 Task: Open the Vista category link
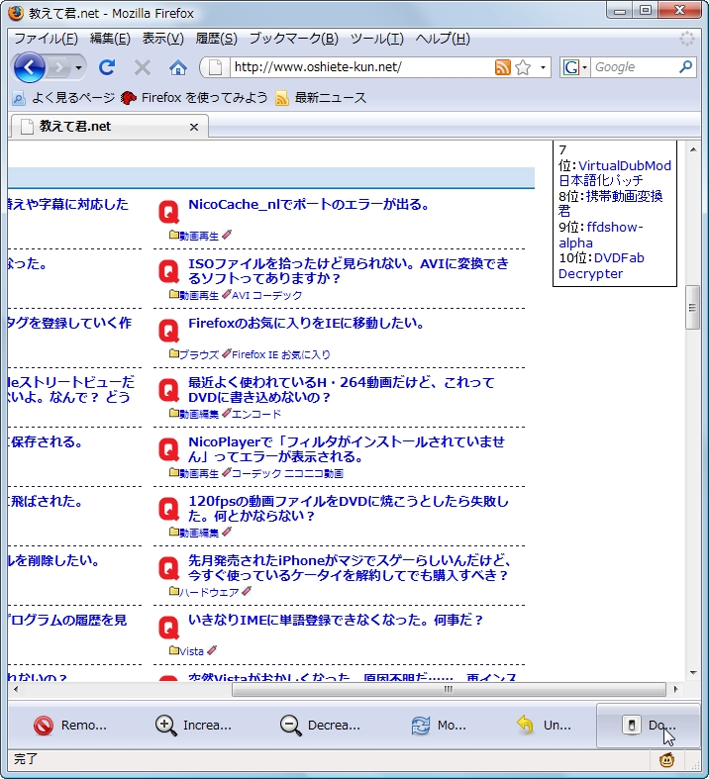coord(191,651)
